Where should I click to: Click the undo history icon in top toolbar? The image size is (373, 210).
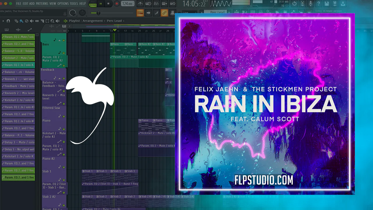[294, 4]
